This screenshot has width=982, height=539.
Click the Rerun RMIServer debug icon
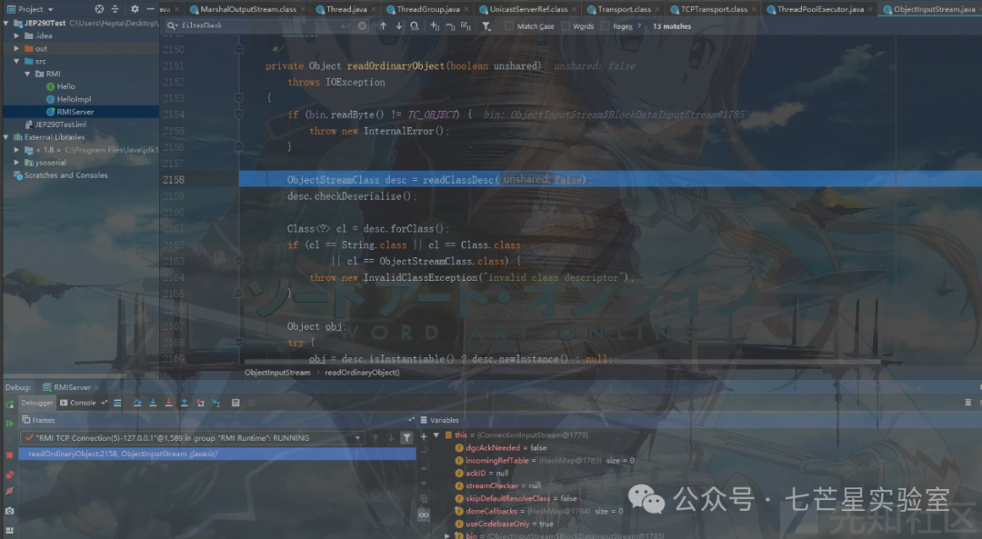click(9, 404)
